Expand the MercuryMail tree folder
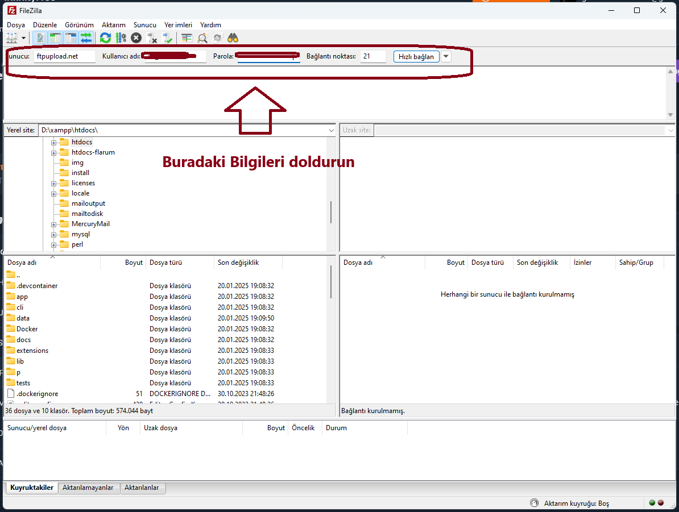Image resolution: width=679 pixels, height=512 pixels. (53, 224)
